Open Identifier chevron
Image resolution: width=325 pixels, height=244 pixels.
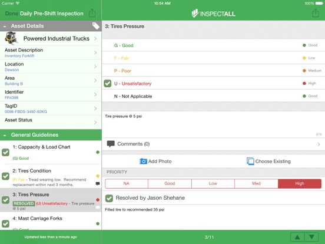point(95,94)
